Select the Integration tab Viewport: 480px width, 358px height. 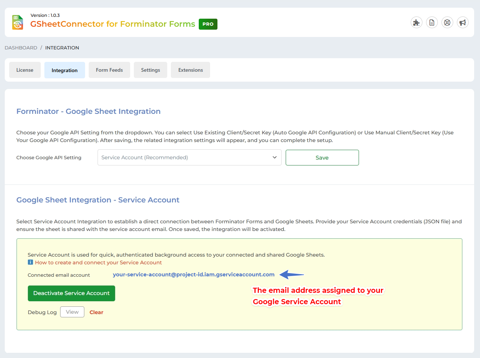[65, 70]
